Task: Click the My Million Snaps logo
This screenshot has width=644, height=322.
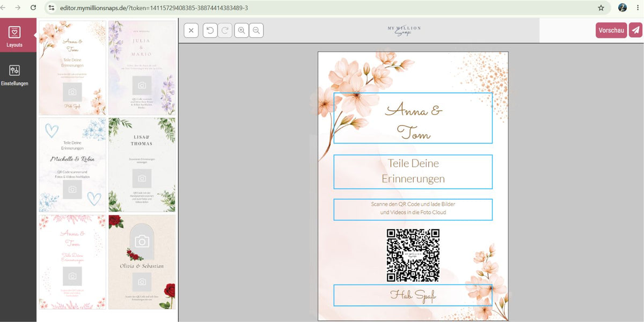Action: click(404, 31)
